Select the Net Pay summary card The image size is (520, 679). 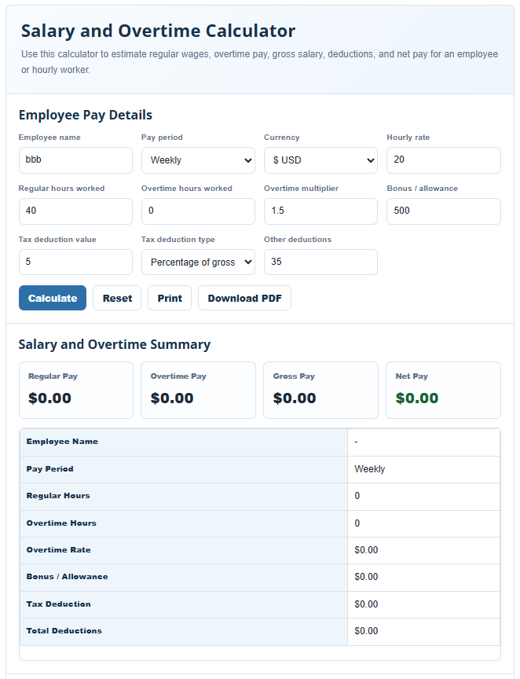point(443,390)
